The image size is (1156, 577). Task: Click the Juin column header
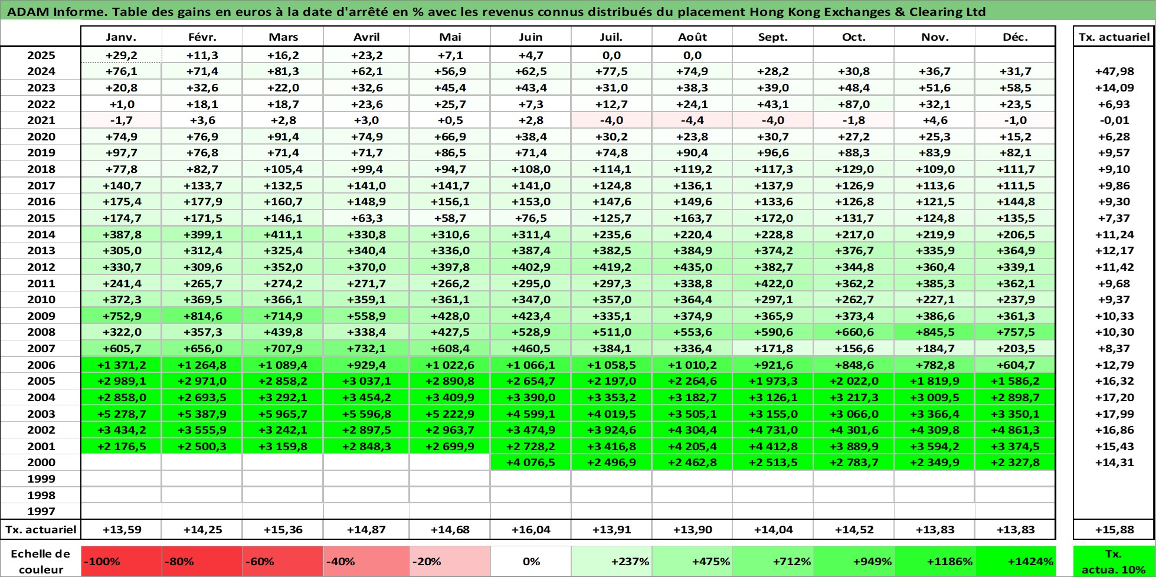tap(530, 37)
